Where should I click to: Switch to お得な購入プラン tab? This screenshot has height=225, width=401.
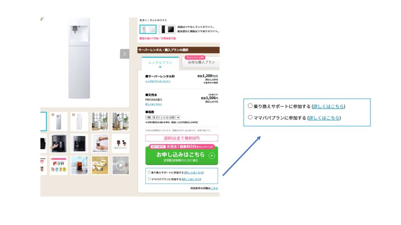(x=201, y=62)
